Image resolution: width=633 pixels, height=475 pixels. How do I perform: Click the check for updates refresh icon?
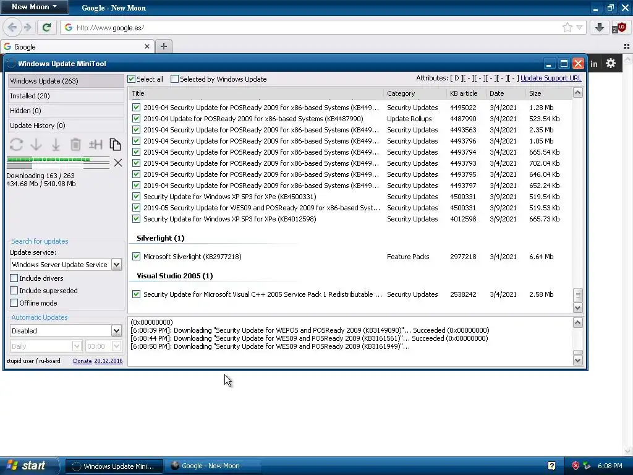pyautogui.click(x=16, y=144)
